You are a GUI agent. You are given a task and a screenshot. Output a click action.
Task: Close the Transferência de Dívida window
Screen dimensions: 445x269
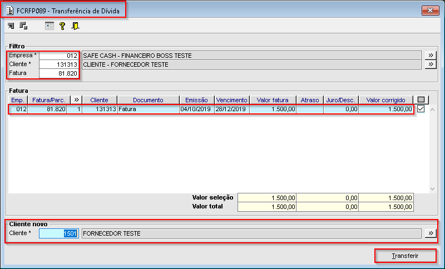click(430, 11)
